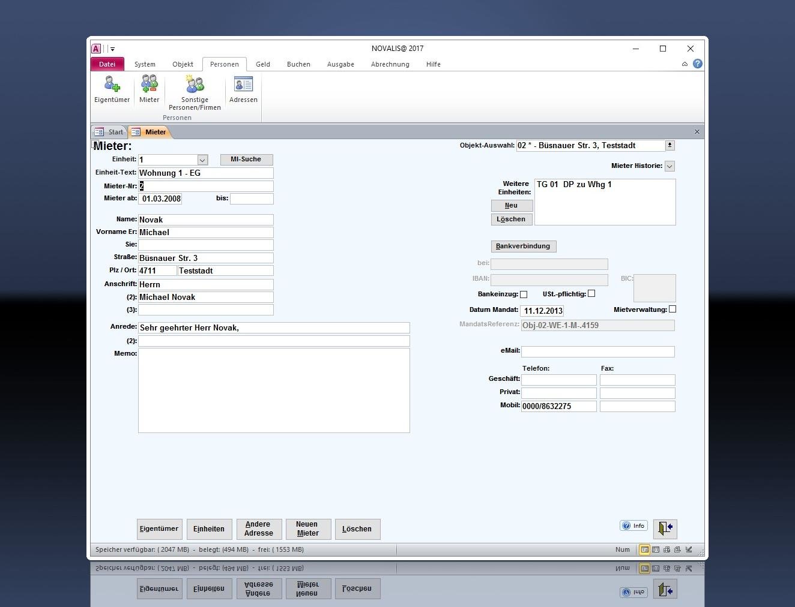
Task: Open the Hilfe ribbon tab
Action: point(434,64)
